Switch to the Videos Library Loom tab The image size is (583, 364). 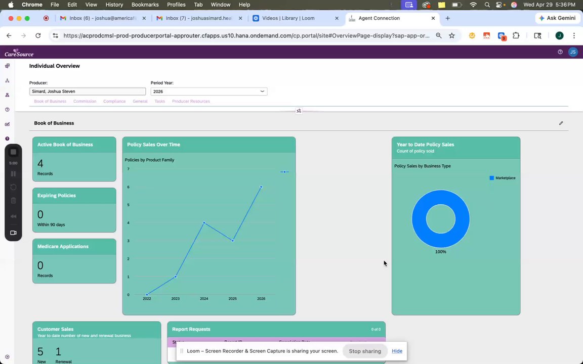pos(295,18)
